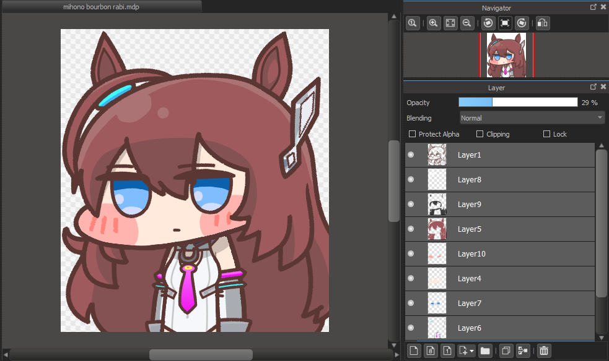Add a new 8-bit layer
This screenshot has width=609, height=361.
(431, 351)
